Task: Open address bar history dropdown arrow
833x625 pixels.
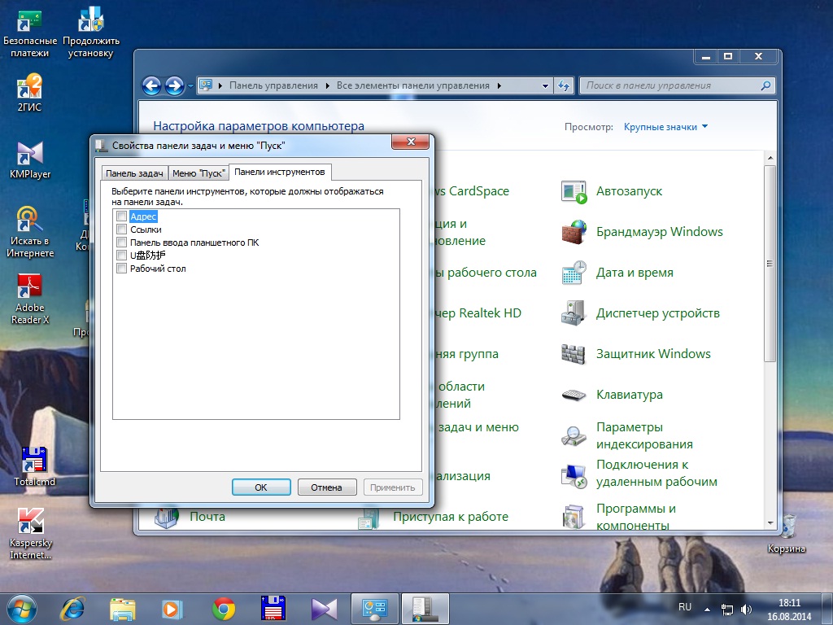Action: [545, 85]
